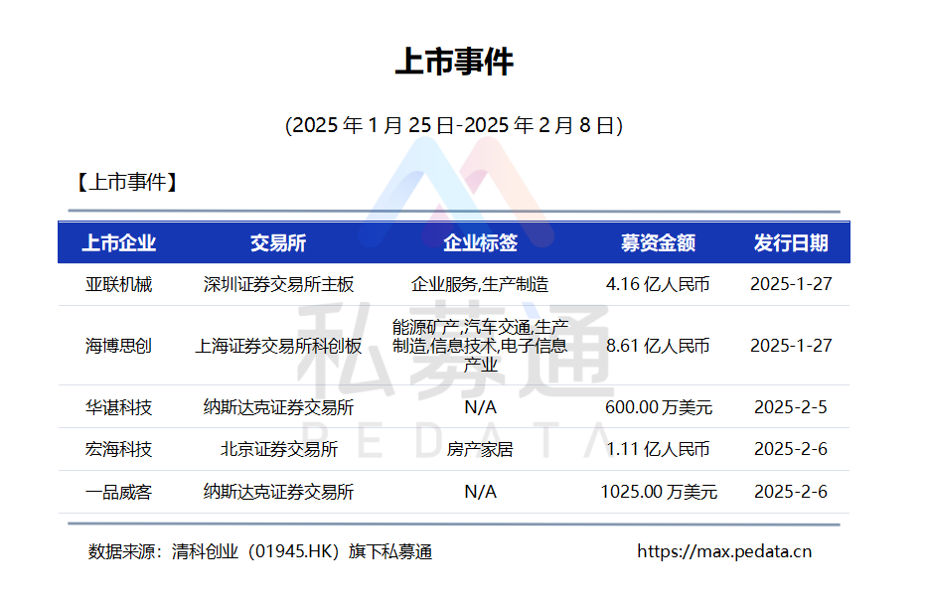
Task: Select the 企业标签 column header
Action: click(x=480, y=242)
